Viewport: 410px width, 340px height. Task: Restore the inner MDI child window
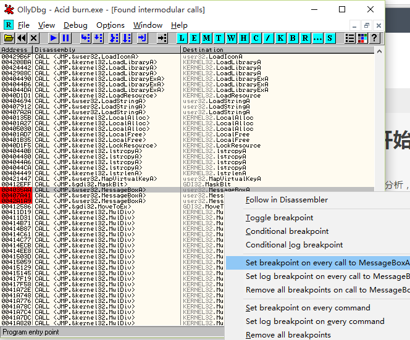(x=367, y=26)
